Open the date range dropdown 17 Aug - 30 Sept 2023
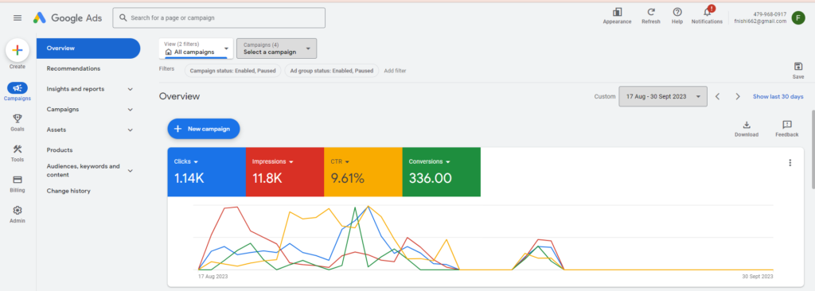This screenshot has width=815, height=291. (x=663, y=97)
